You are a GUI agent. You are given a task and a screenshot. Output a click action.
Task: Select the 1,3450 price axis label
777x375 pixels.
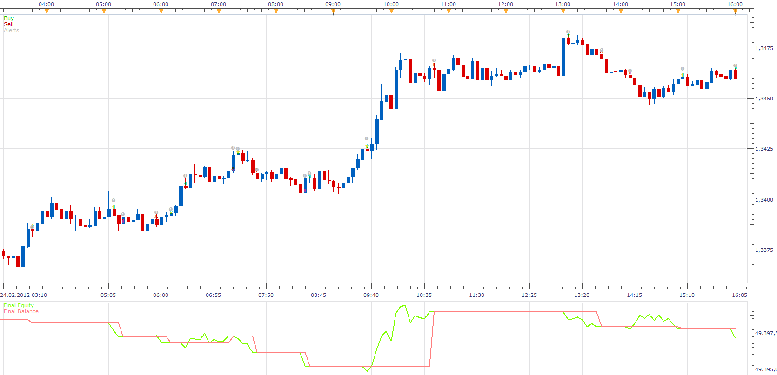point(764,99)
